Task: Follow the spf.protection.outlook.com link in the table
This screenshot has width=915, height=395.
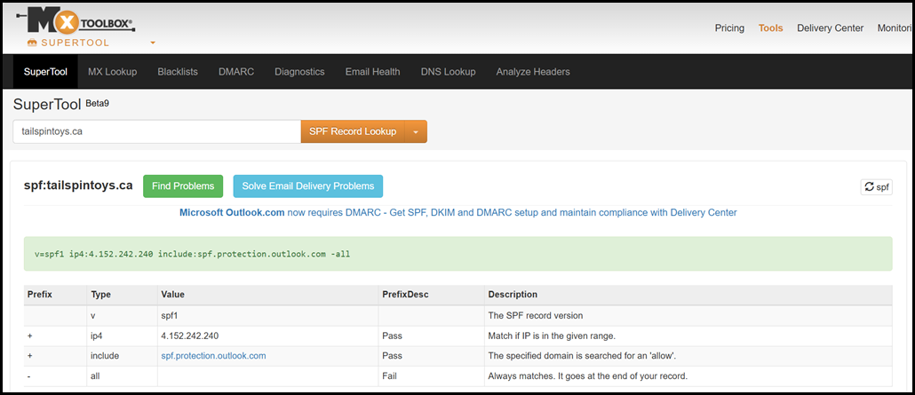Action: [213, 356]
